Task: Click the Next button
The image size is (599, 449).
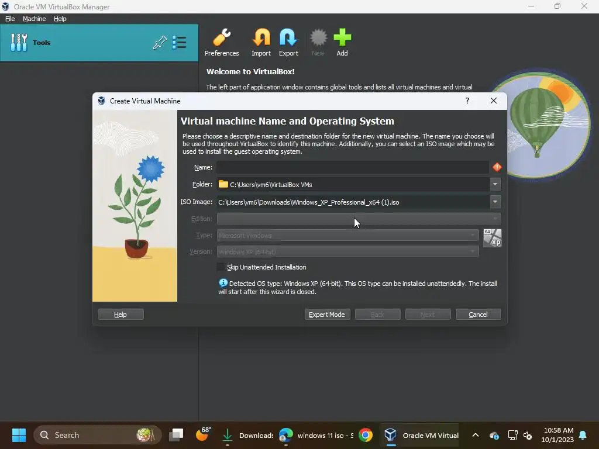Action: 428,314
